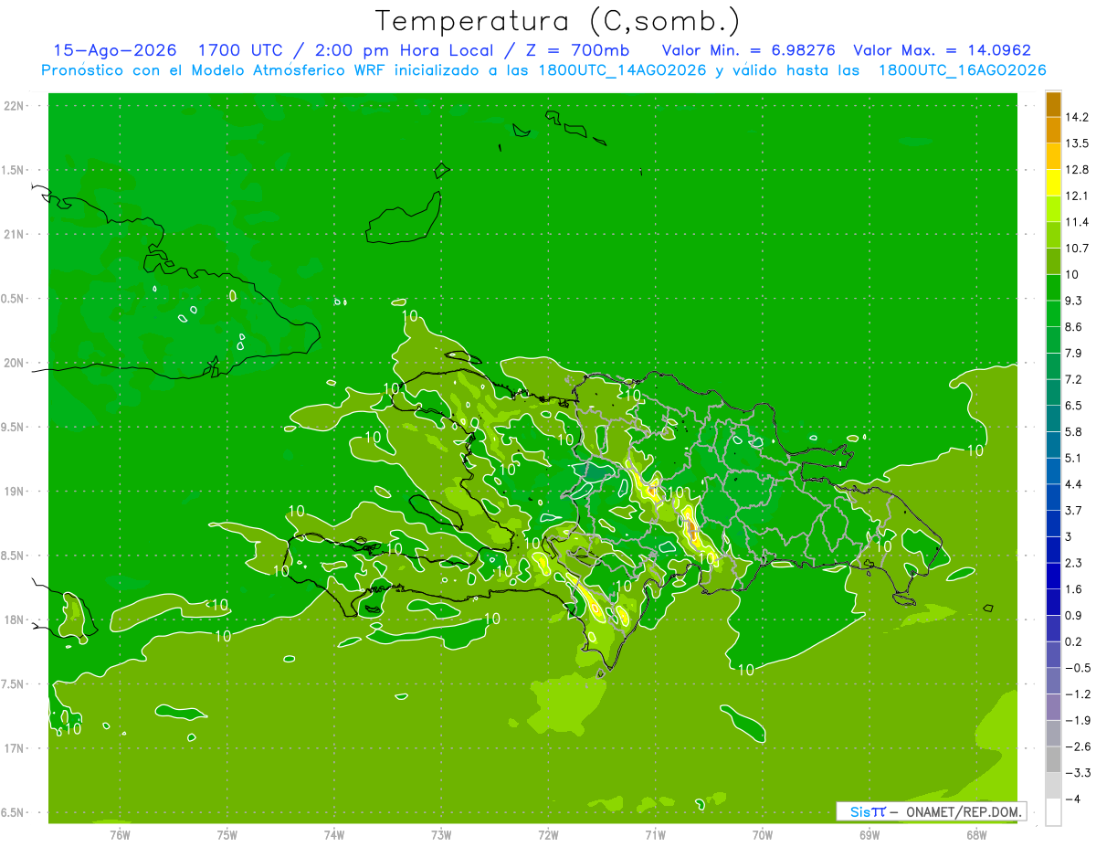This screenshot has height=847, width=1096.
Task: Click the 10.7 colorbar label
Action: tap(1078, 249)
